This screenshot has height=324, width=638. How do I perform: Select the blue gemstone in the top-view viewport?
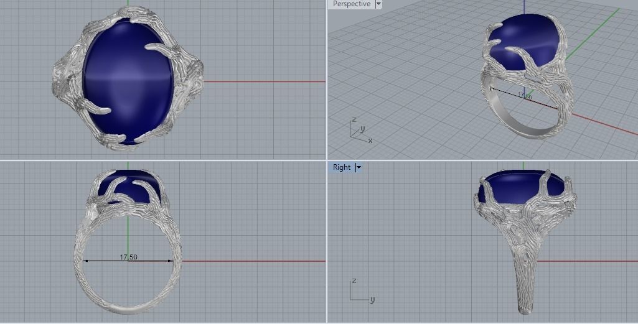[x=128, y=81]
